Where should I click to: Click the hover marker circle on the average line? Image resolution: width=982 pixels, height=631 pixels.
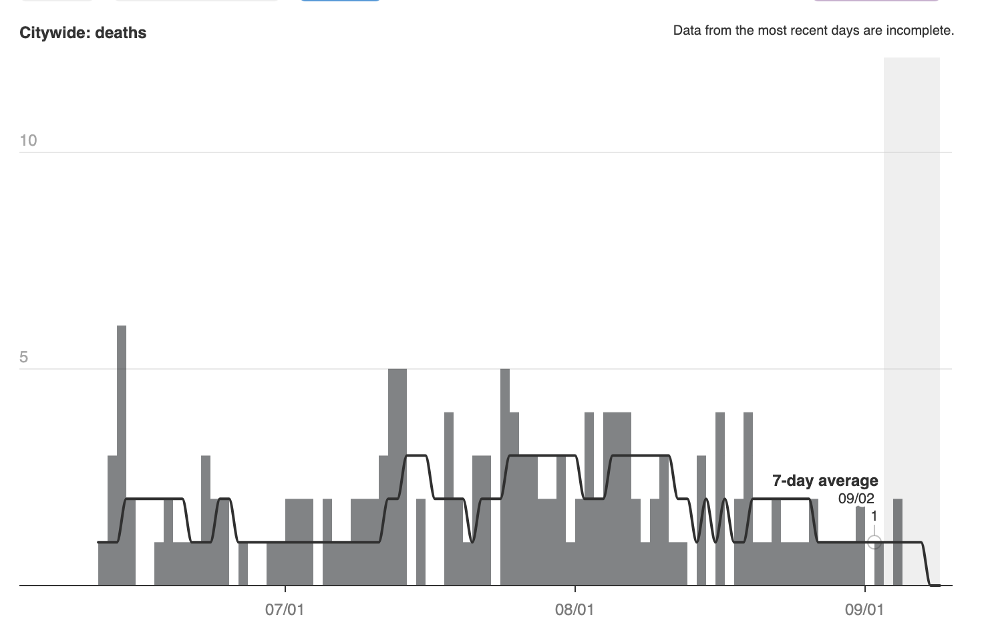click(874, 542)
